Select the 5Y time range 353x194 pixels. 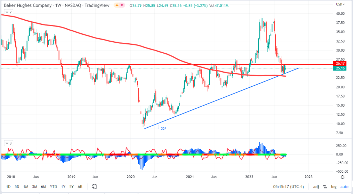(x=72, y=186)
